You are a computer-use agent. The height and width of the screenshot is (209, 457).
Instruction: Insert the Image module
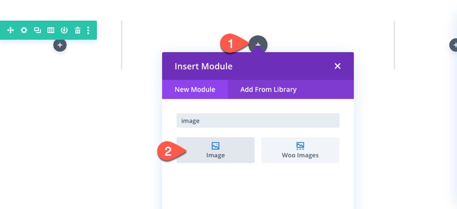click(x=216, y=150)
